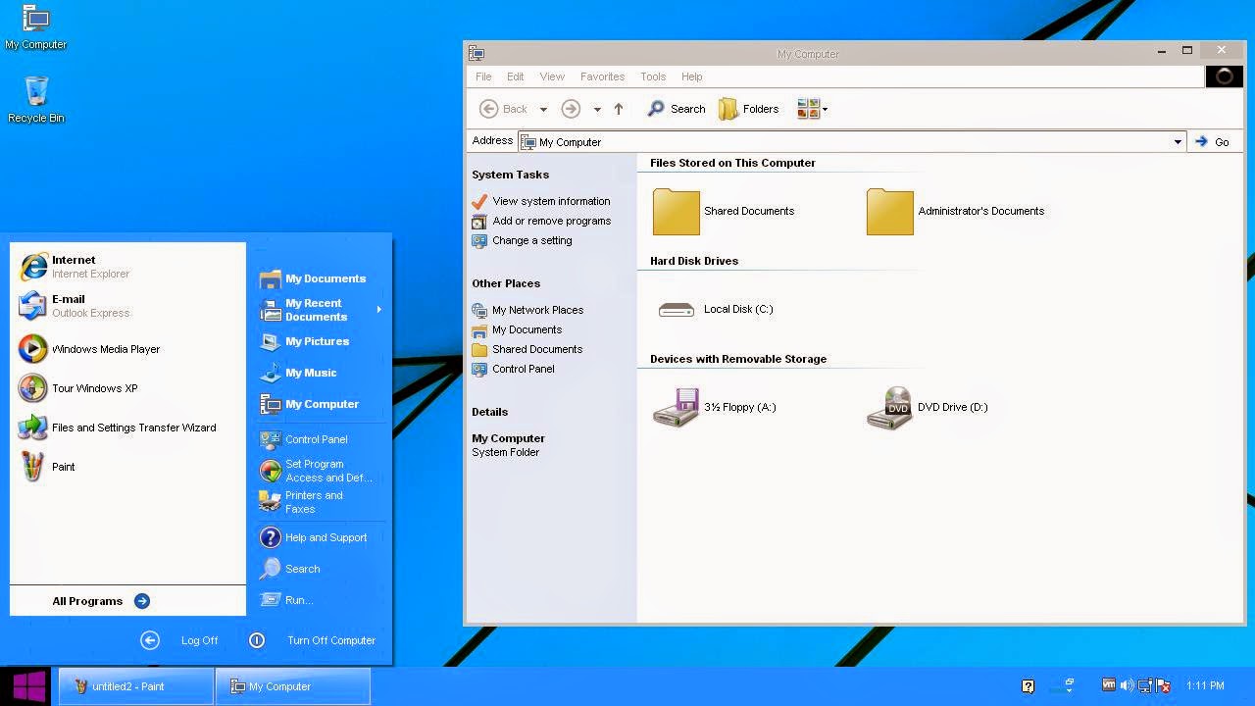
Task: Start Tour Windows XP from Start menu
Action: (78, 388)
